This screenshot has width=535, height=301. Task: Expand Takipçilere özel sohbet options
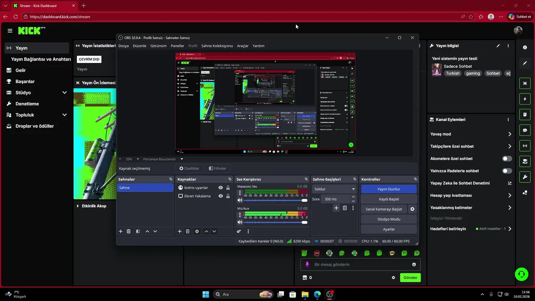(510, 146)
